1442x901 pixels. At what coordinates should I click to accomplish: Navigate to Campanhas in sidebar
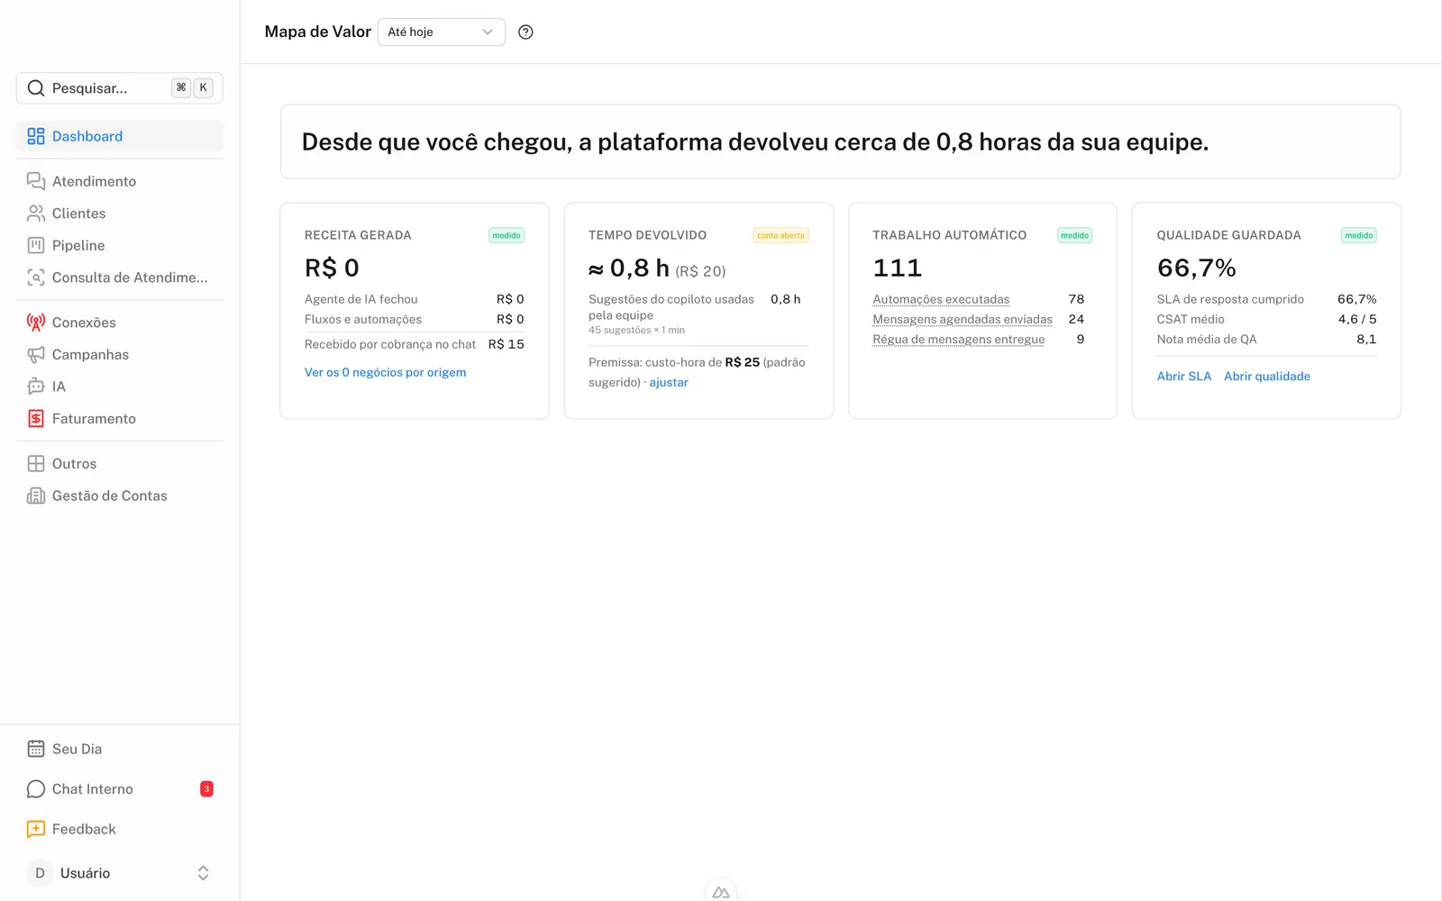coord(120,355)
